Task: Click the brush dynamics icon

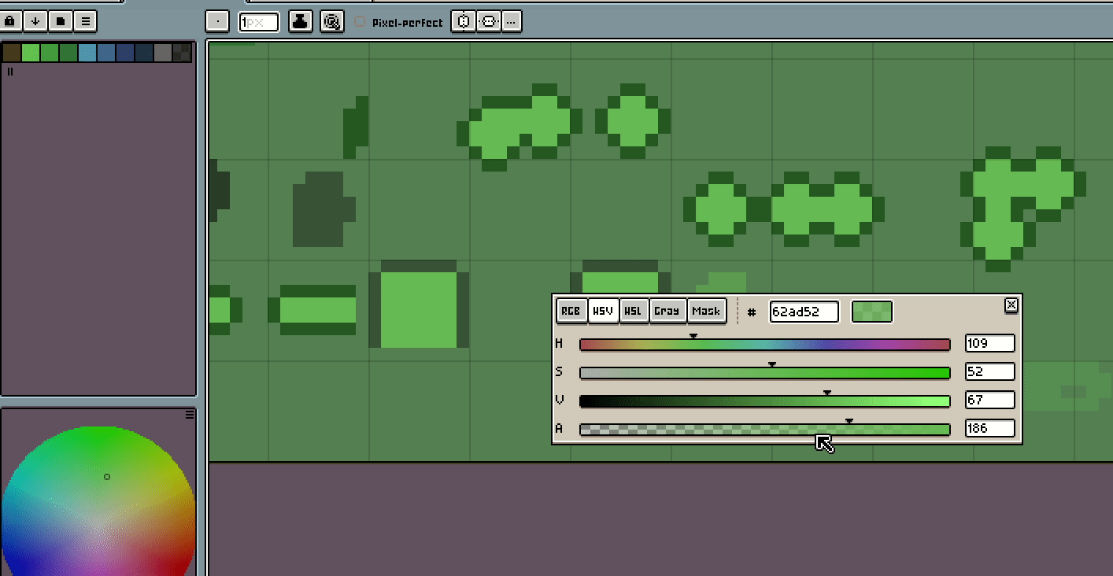Action: point(331,21)
